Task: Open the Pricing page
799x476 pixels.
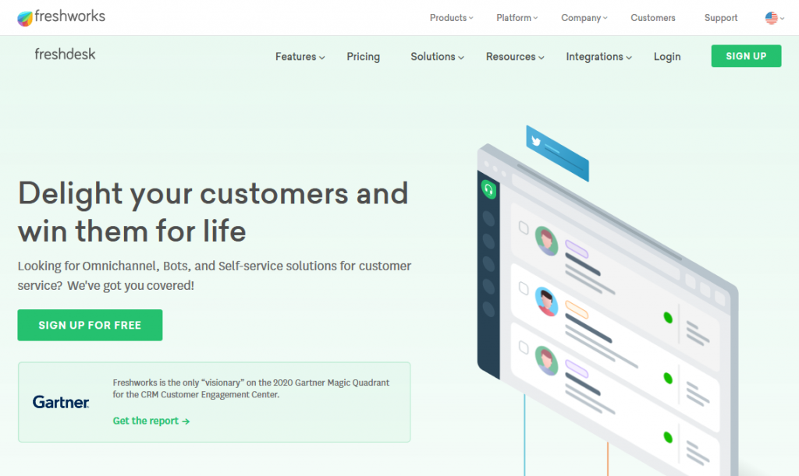Action: [x=364, y=56]
